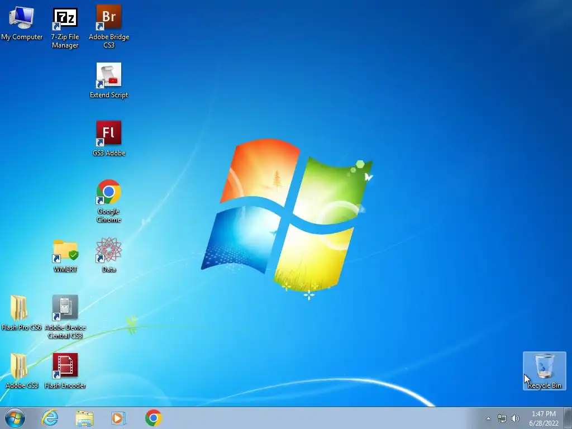Select the WMERT folder shortcut
This screenshot has height=429, width=572.
pyautogui.click(x=65, y=255)
